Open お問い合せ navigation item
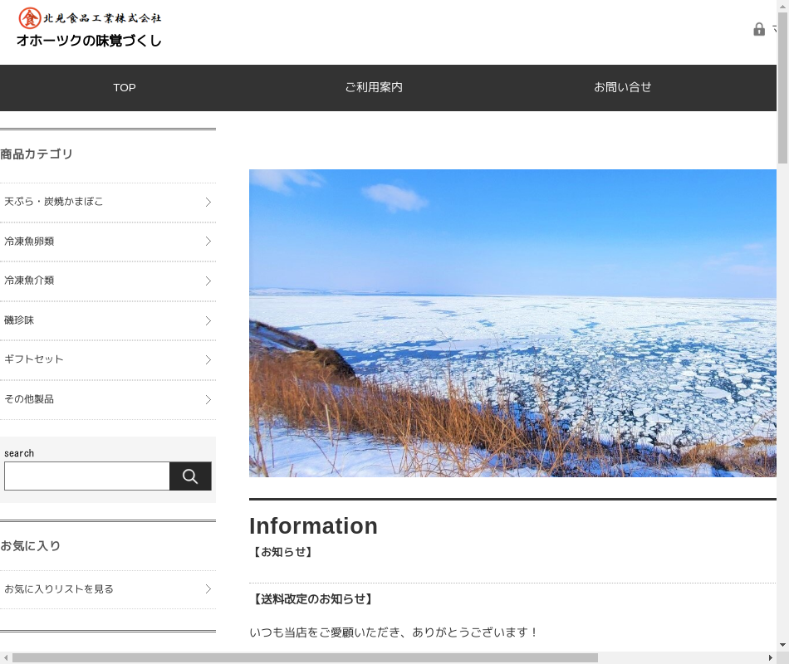 pyautogui.click(x=623, y=87)
